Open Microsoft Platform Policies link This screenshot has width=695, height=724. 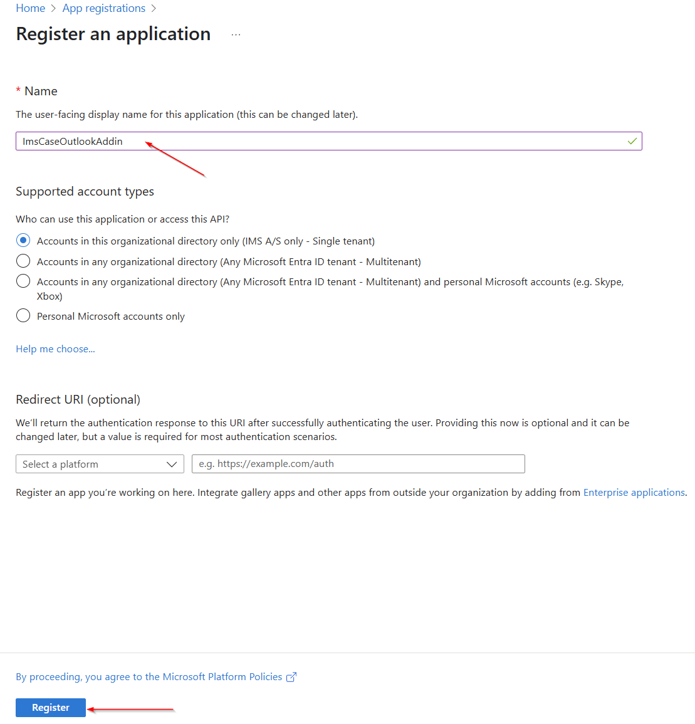pos(149,677)
